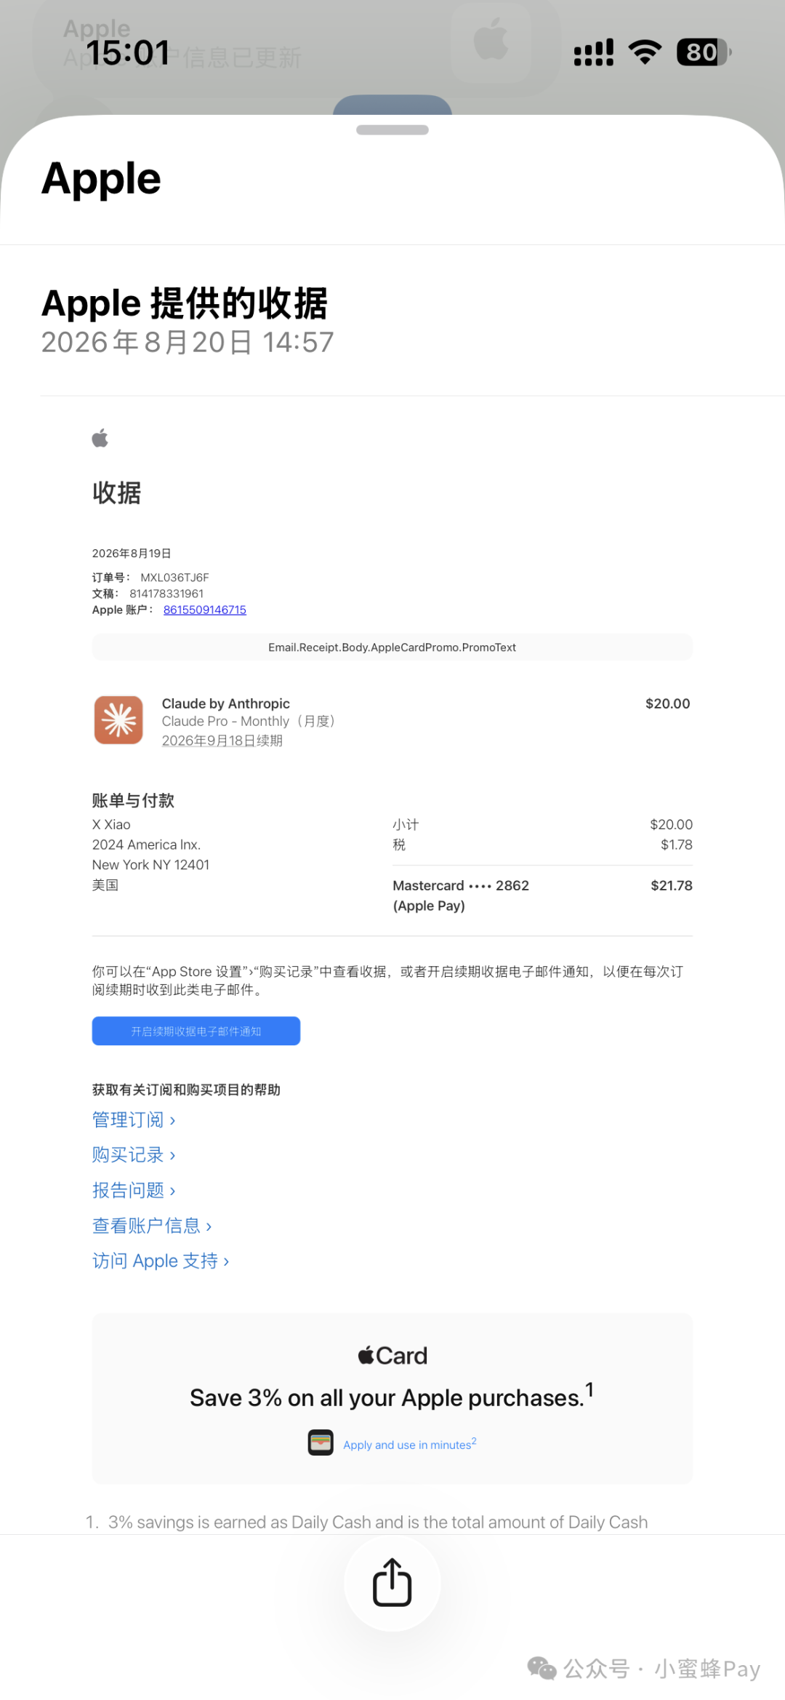Tap the Email.Receipt.Body.AppleCardPromo.PromoText banner
The image size is (785, 1700).
pyautogui.click(x=392, y=647)
